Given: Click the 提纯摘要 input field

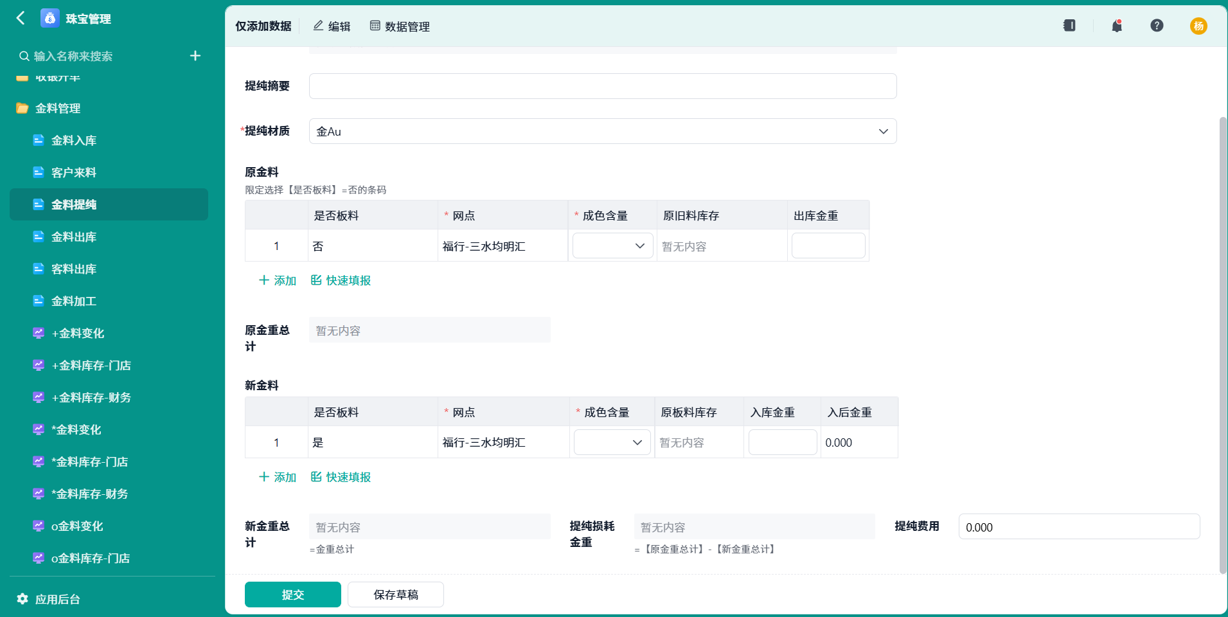Looking at the screenshot, I should click(603, 86).
